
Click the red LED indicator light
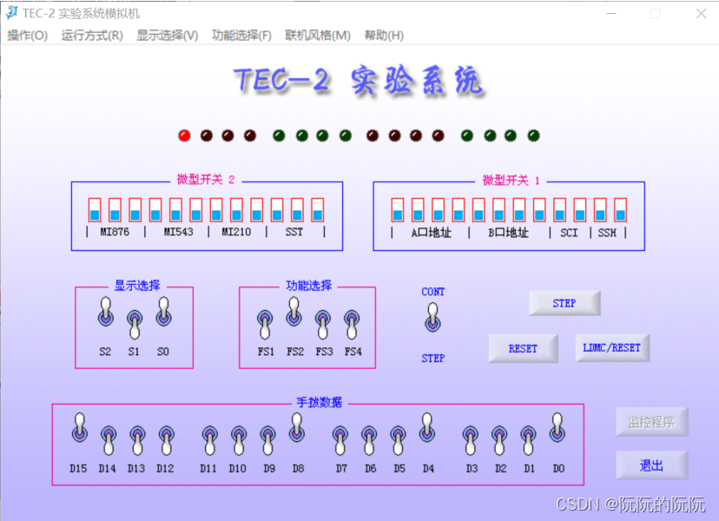pos(183,135)
